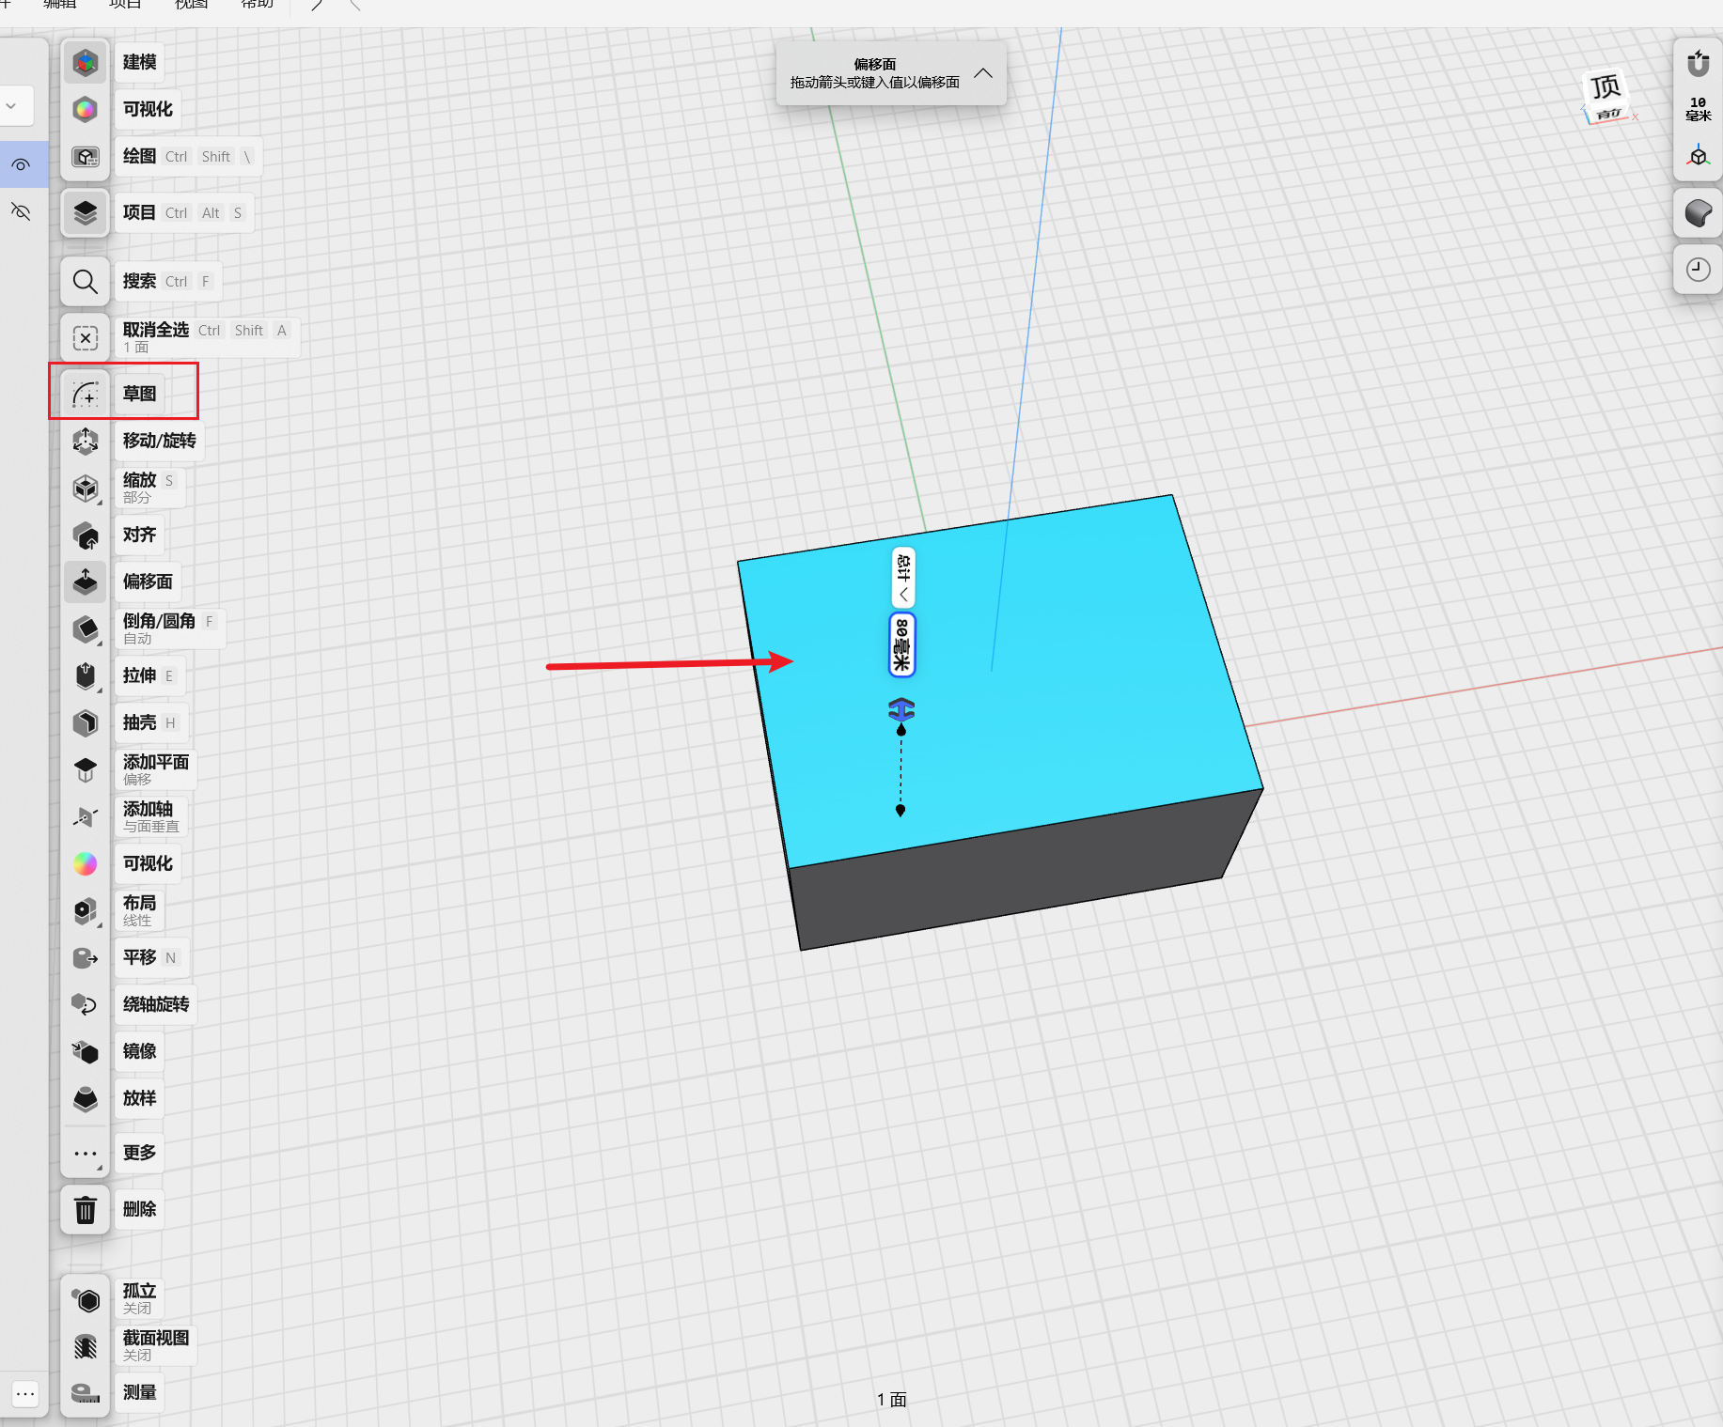Select the 拉伸 extrude tool

point(86,675)
